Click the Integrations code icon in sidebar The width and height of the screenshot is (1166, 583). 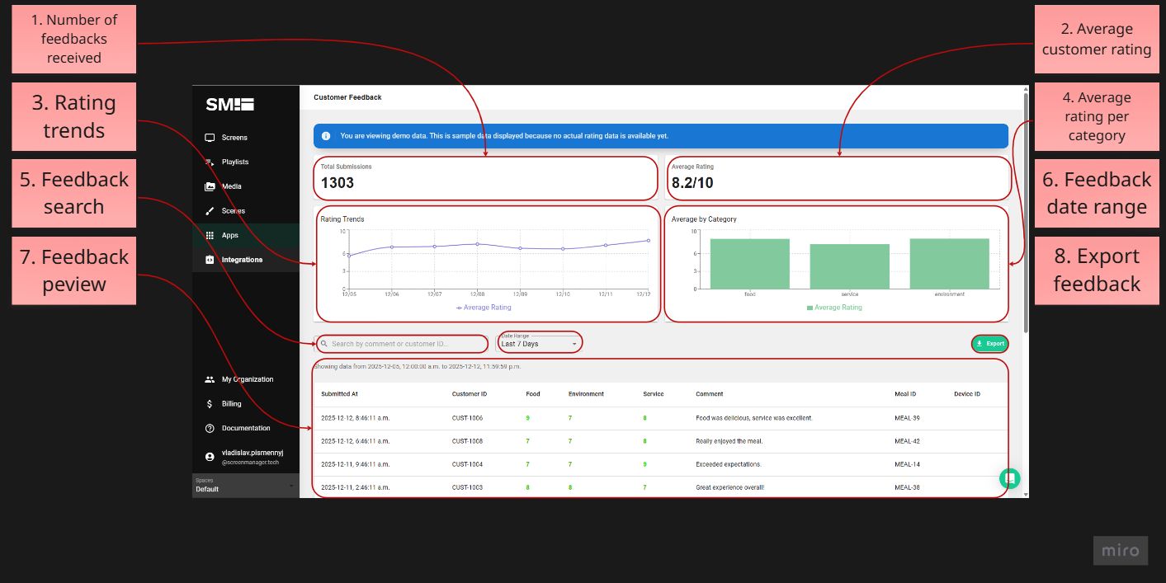tap(210, 260)
